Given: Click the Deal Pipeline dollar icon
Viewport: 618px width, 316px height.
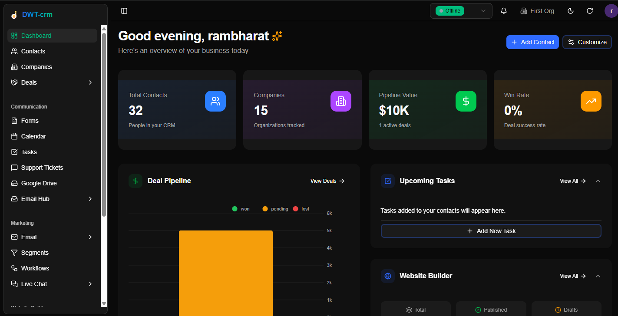Looking at the screenshot, I should tap(135, 181).
